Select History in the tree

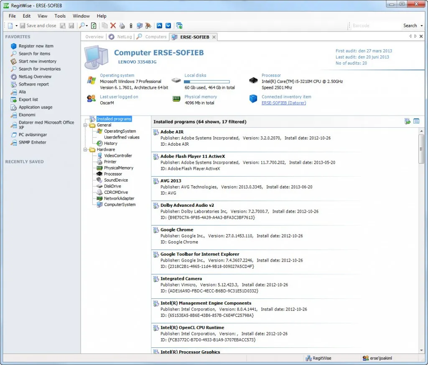[110, 143]
